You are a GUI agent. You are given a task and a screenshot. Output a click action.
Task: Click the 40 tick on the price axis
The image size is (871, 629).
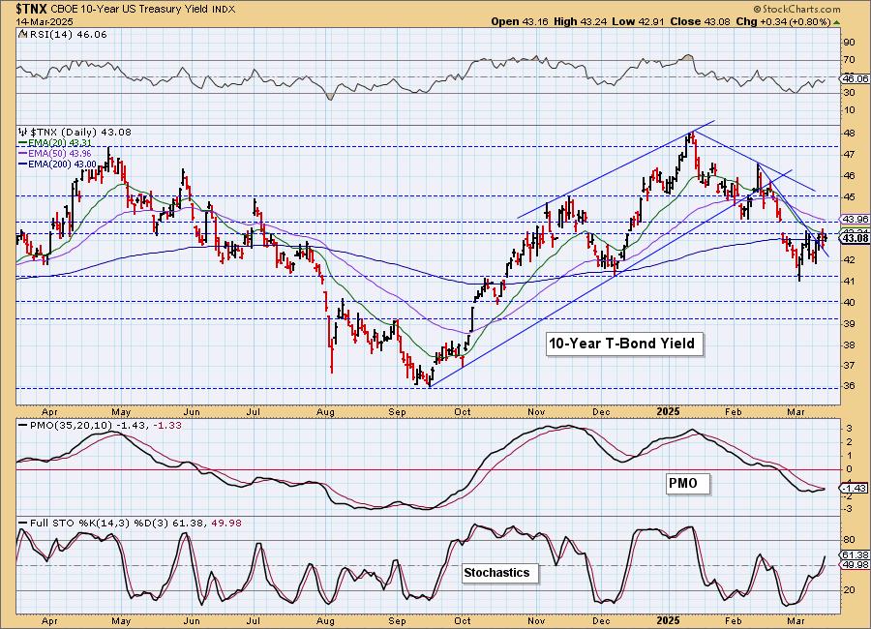(x=850, y=302)
